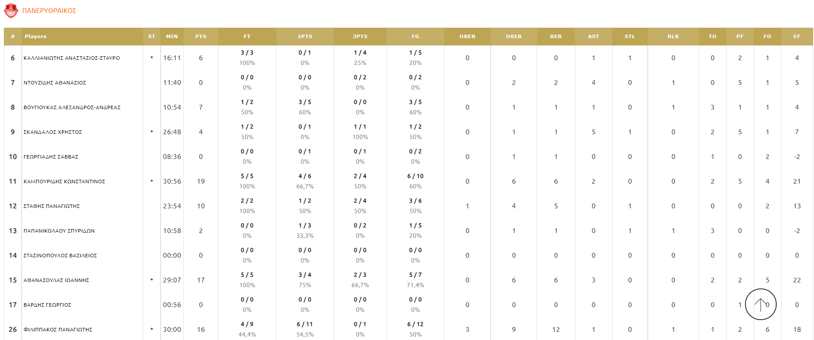Viewport: 814px width, 340px height.
Task: Sort by the OREB column header
Action: tap(467, 36)
